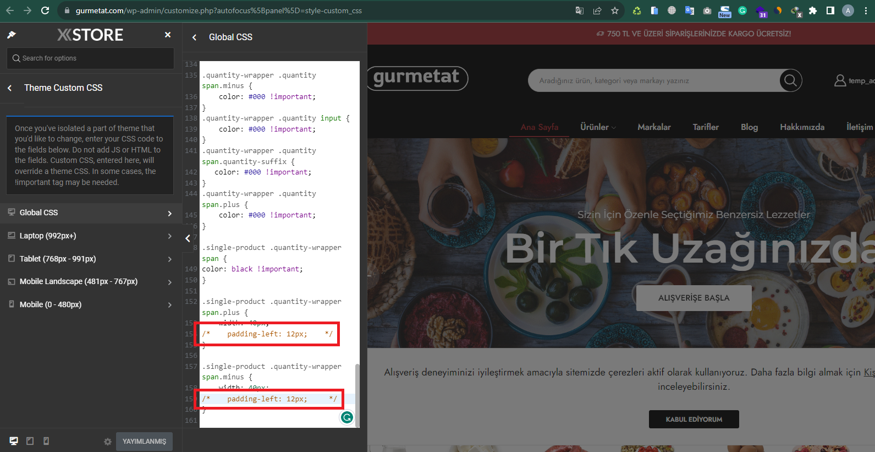Image resolution: width=875 pixels, height=452 pixels.
Task: Open Tarifler menu item
Action: tap(706, 127)
